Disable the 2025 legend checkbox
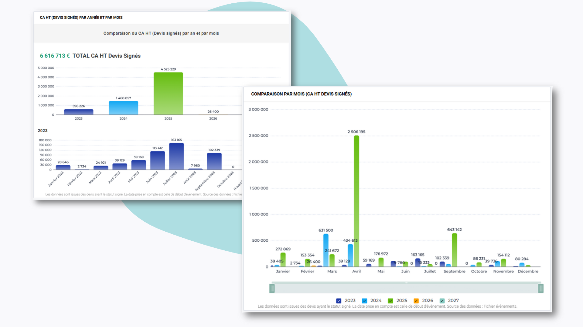583x327 pixels. pyautogui.click(x=390, y=301)
